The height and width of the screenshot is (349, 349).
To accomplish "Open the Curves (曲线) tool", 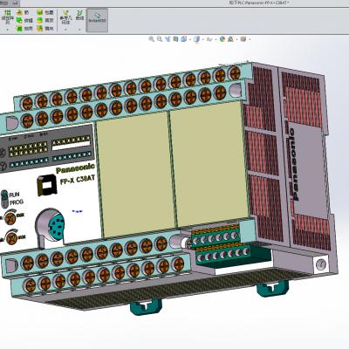I will point(79,15).
